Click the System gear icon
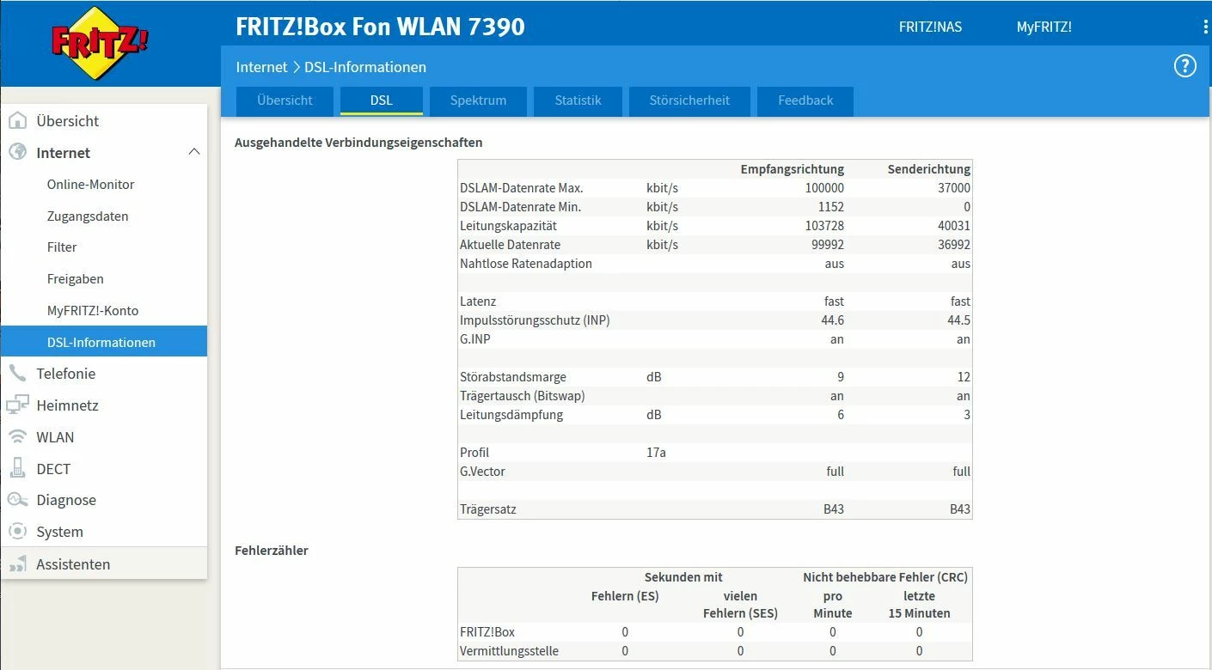The image size is (1212, 670). pos(17,531)
